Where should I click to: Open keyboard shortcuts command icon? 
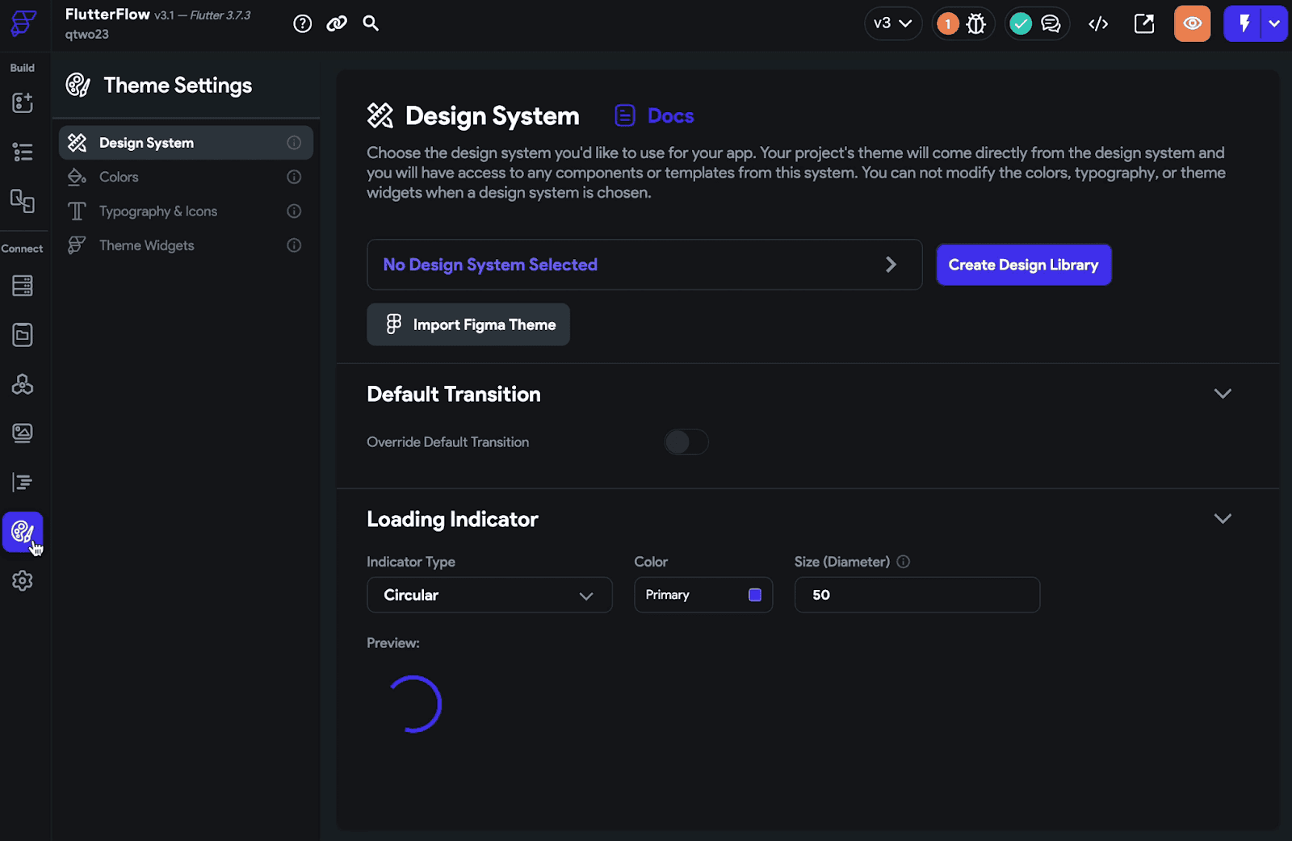click(x=337, y=23)
